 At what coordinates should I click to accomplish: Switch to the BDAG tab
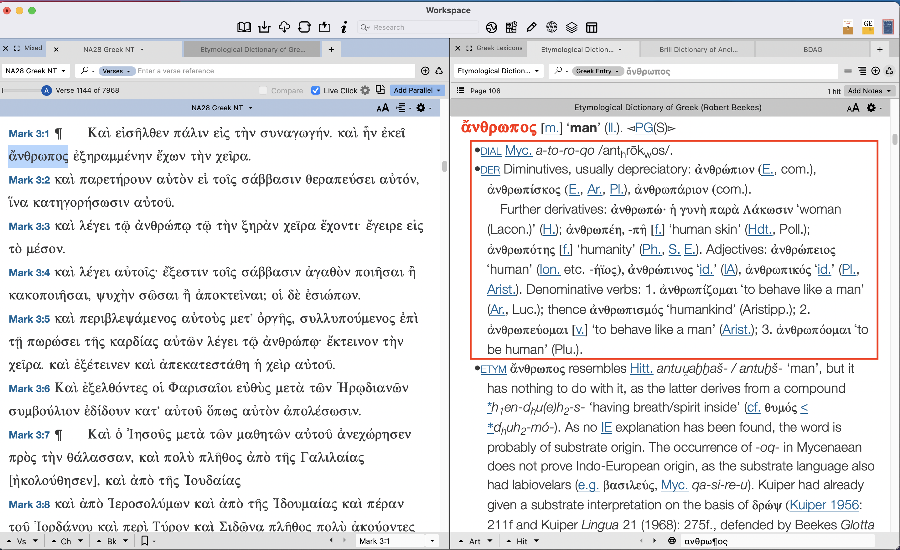click(812, 49)
